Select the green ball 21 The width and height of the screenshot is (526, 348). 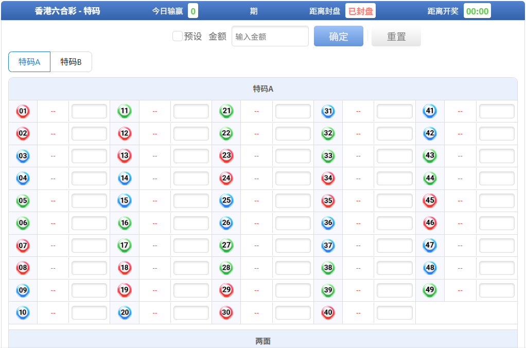pyautogui.click(x=226, y=111)
